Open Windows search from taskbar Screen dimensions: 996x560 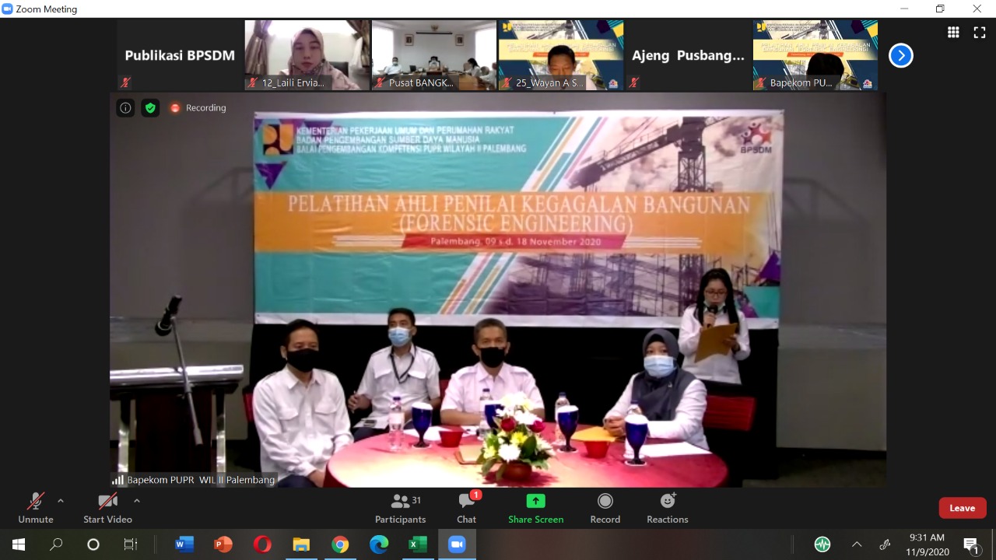[x=56, y=544]
